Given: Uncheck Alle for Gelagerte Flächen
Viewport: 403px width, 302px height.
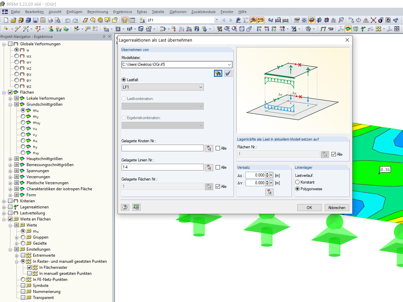Looking at the screenshot, I should tap(218, 186).
